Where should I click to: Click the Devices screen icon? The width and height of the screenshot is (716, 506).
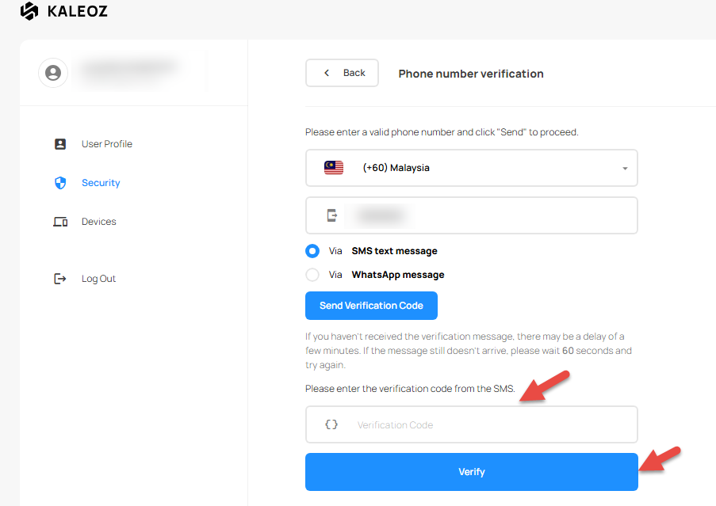tap(60, 222)
